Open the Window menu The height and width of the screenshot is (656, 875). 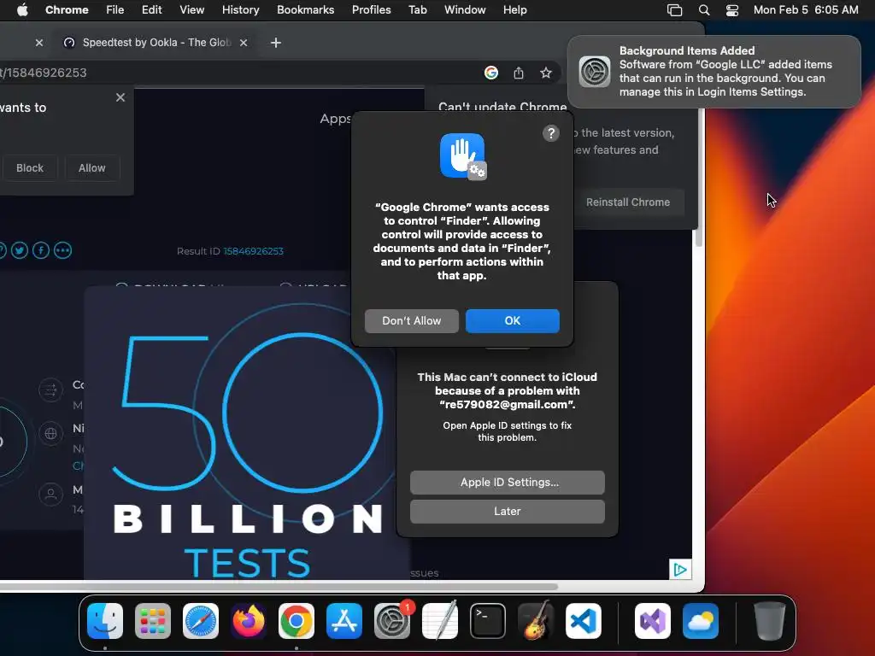click(x=465, y=10)
